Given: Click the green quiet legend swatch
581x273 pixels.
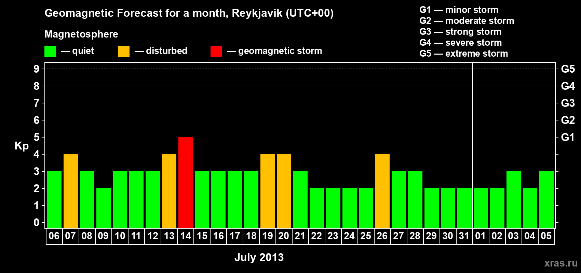Looking at the screenshot, I should (50, 52).
